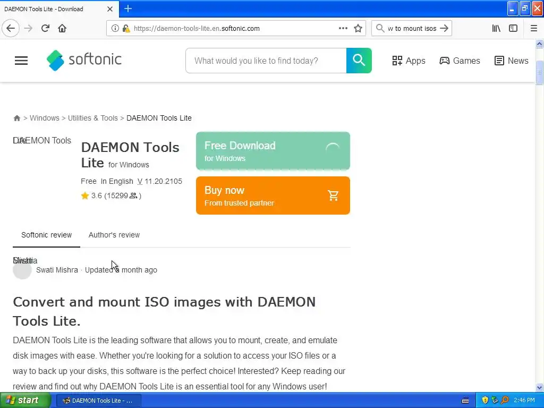The image size is (544, 408).
Task: Open the Windows Start button
Action: [x=25, y=401]
